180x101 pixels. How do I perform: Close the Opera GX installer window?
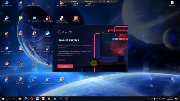[x=124, y=28]
